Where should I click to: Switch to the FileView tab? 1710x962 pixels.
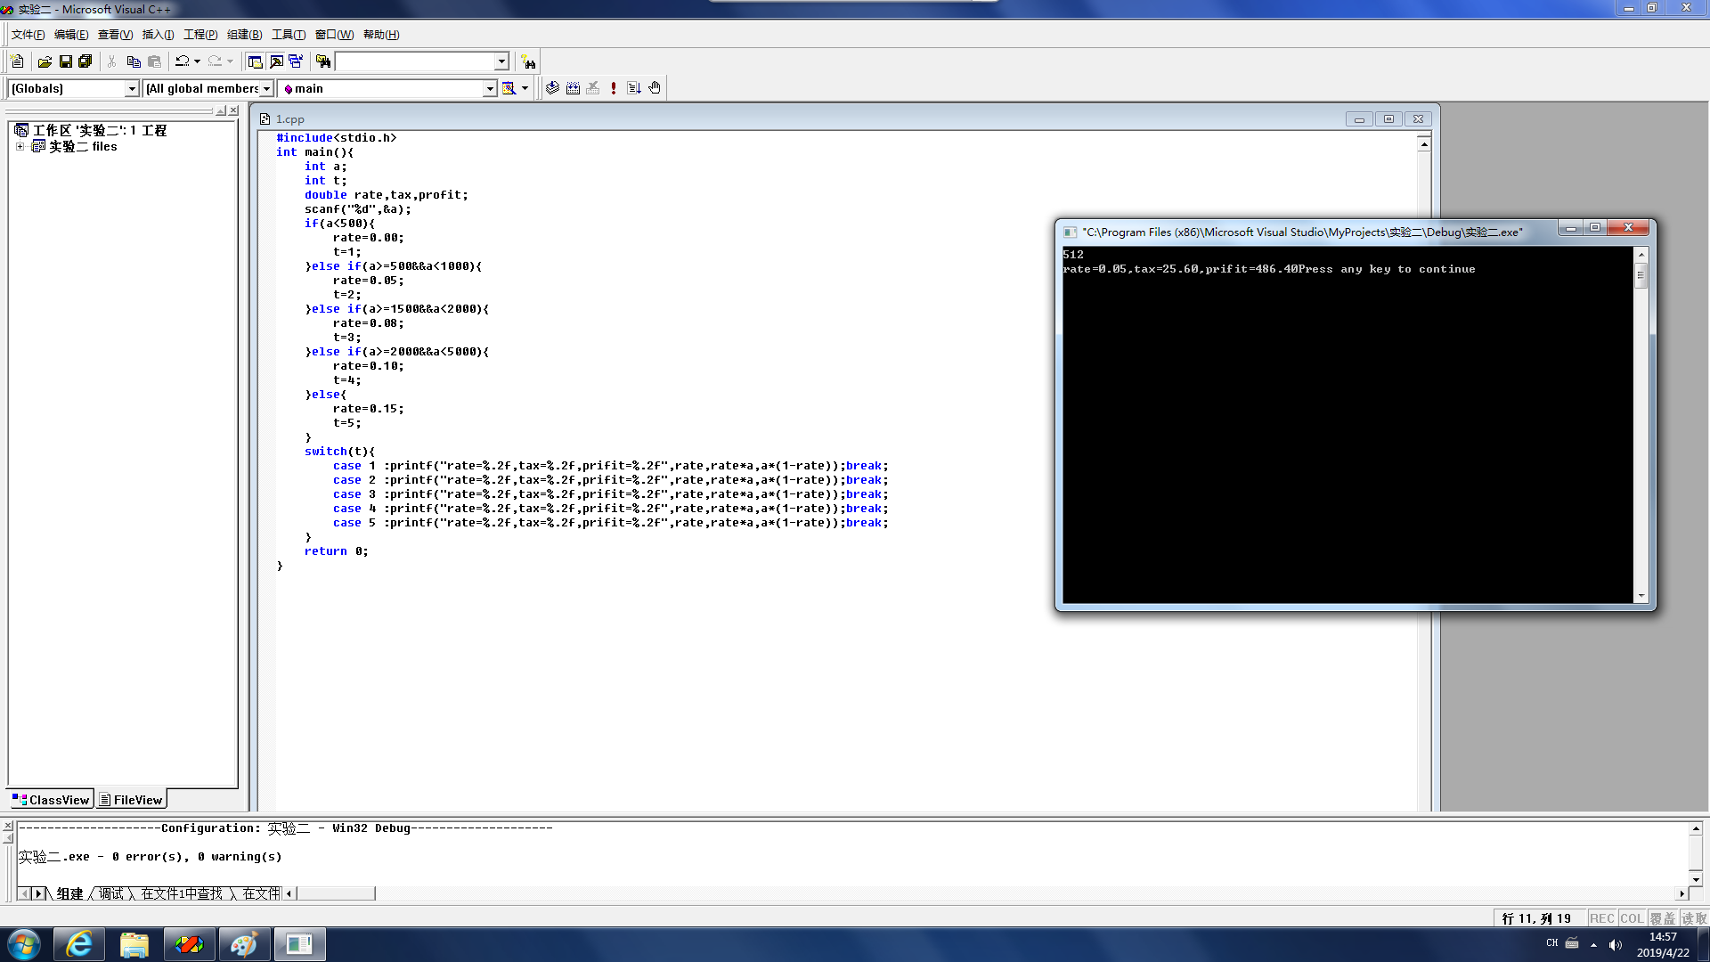tap(132, 800)
